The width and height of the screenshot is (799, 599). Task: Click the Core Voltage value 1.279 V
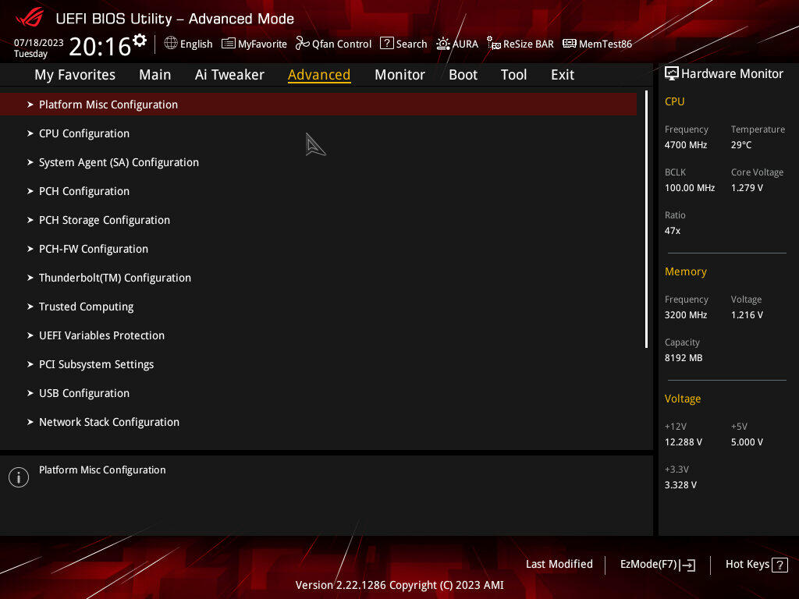coord(747,188)
